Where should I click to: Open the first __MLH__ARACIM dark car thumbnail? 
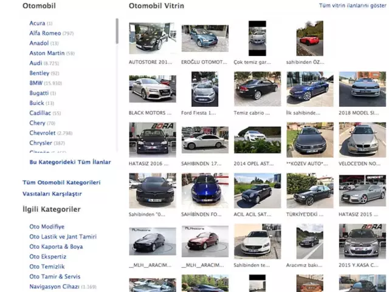pyautogui.click(x=153, y=242)
